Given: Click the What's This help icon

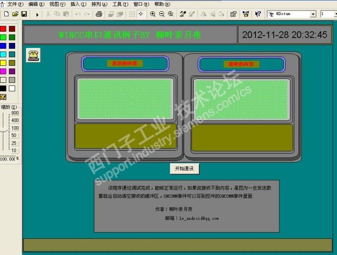Looking at the screenshot, I should (x=258, y=14).
